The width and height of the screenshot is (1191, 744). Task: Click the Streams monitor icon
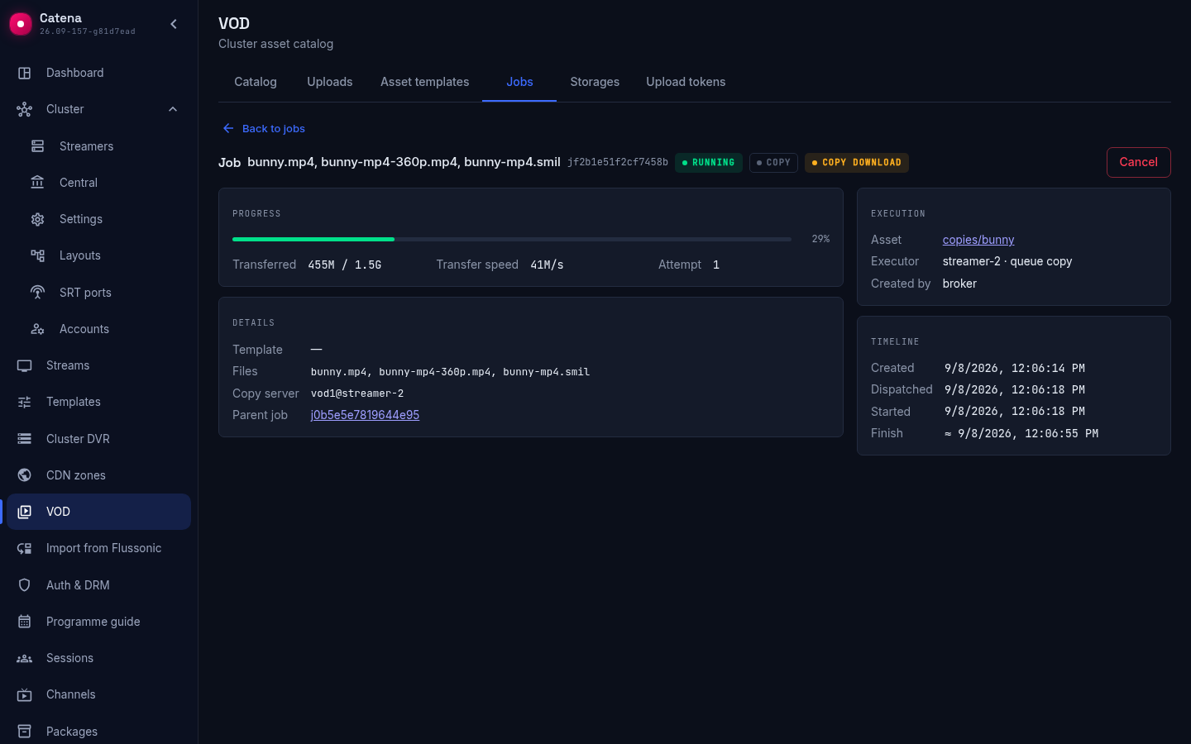25,365
